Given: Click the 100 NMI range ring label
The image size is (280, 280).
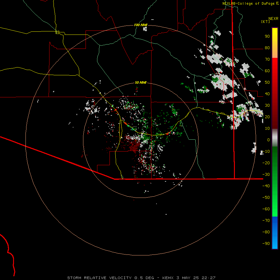Looking at the screenshot, I should (141, 25).
